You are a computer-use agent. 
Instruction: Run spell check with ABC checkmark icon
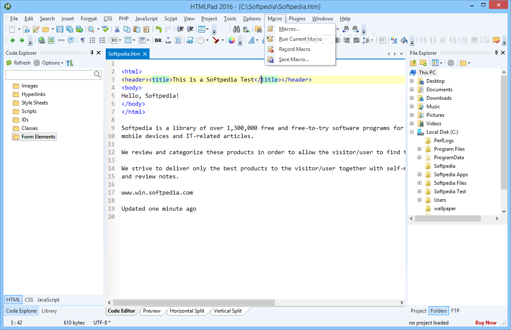[105, 29]
